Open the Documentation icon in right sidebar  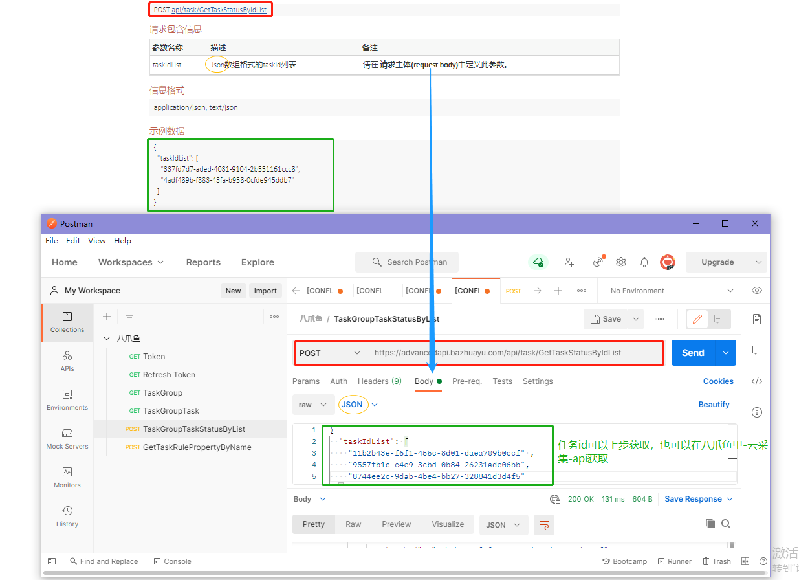[x=757, y=319]
